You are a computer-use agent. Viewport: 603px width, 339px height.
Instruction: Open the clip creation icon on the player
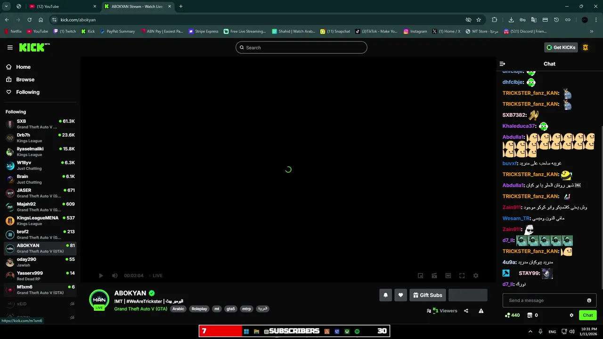[434, 275]
